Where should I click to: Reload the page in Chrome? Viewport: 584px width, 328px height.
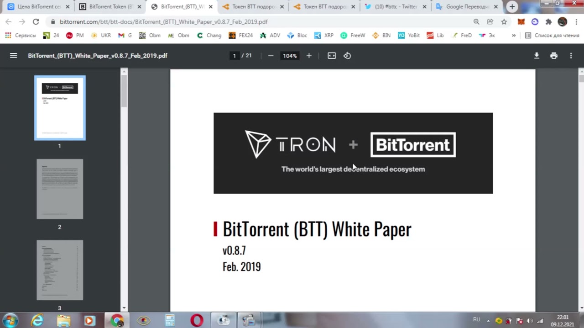(x=36, y=21)
